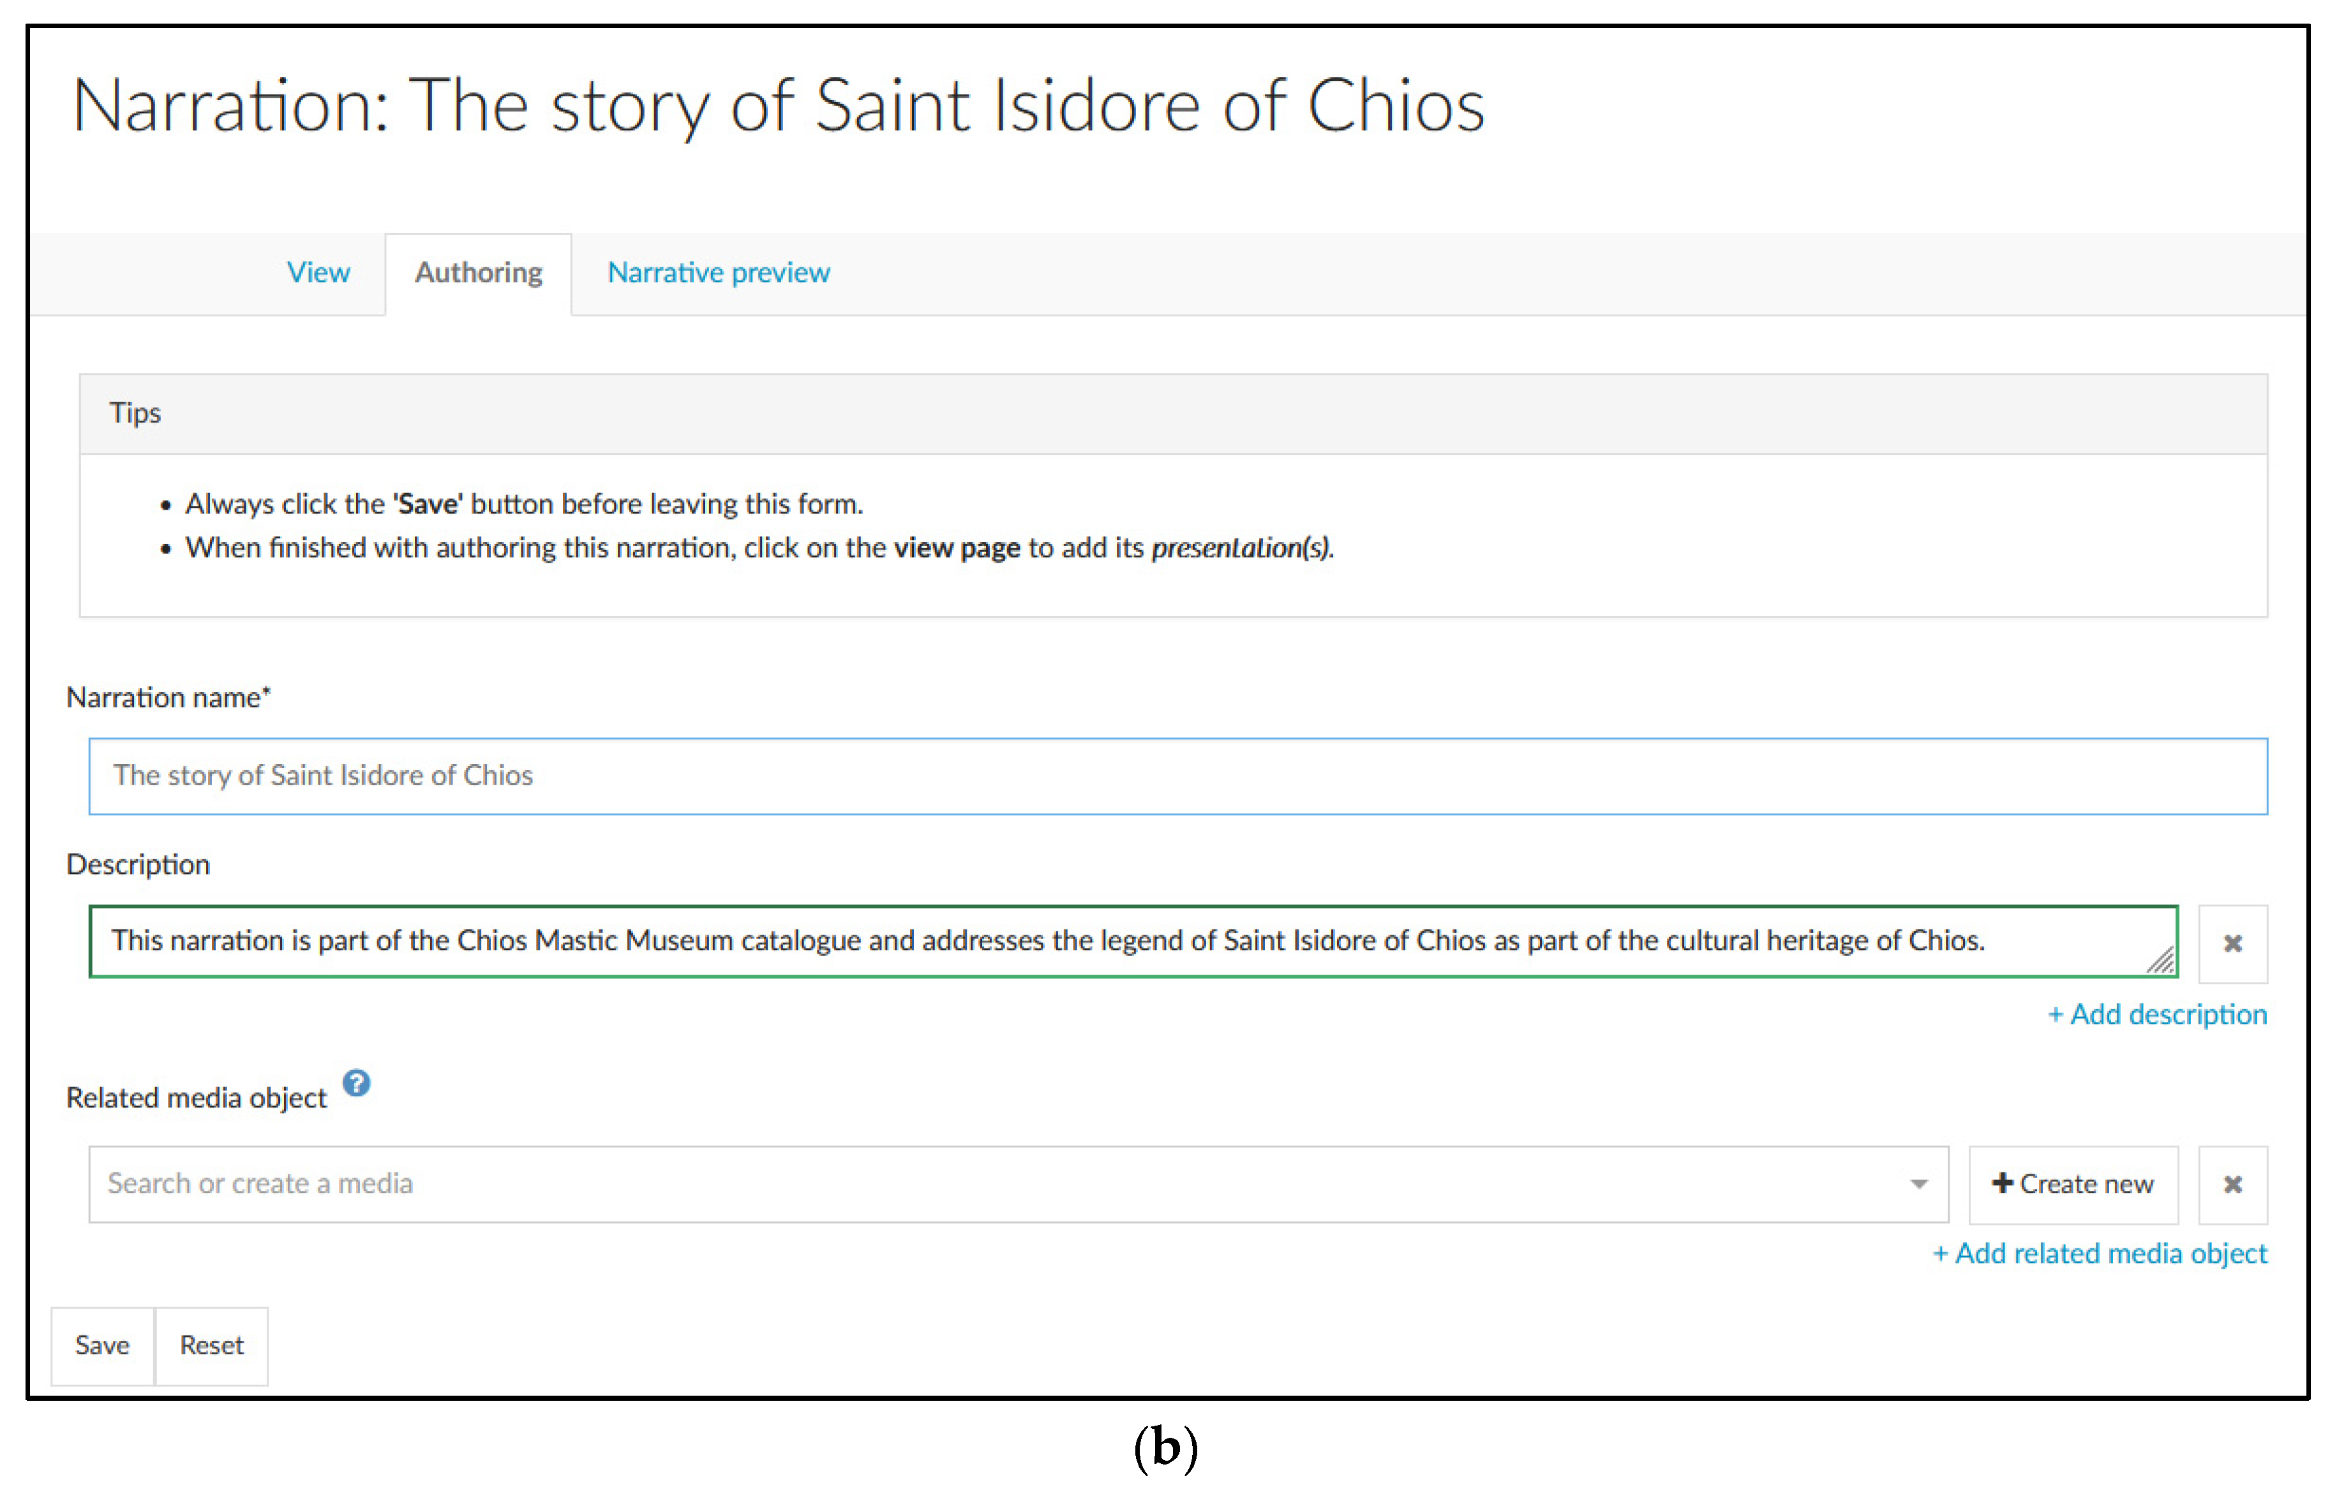This screenshot has height=1492, width=2330.
Task: Click the Search or create a media box
Action: (969, 1183)
